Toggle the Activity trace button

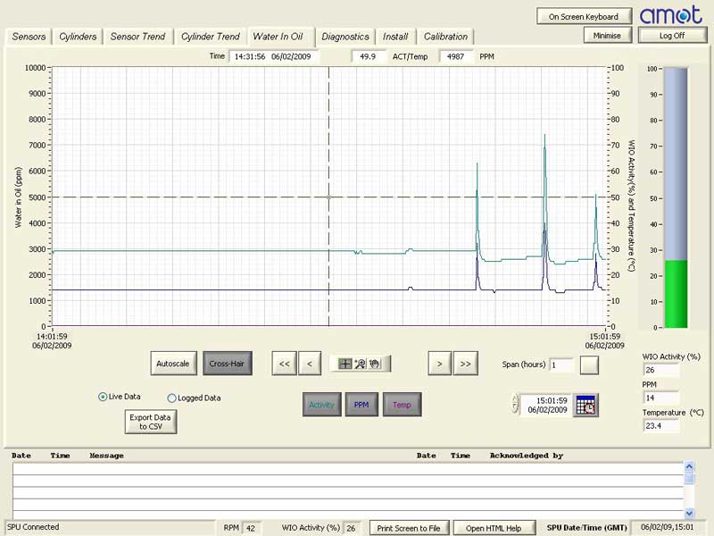[x=322, y=405]
